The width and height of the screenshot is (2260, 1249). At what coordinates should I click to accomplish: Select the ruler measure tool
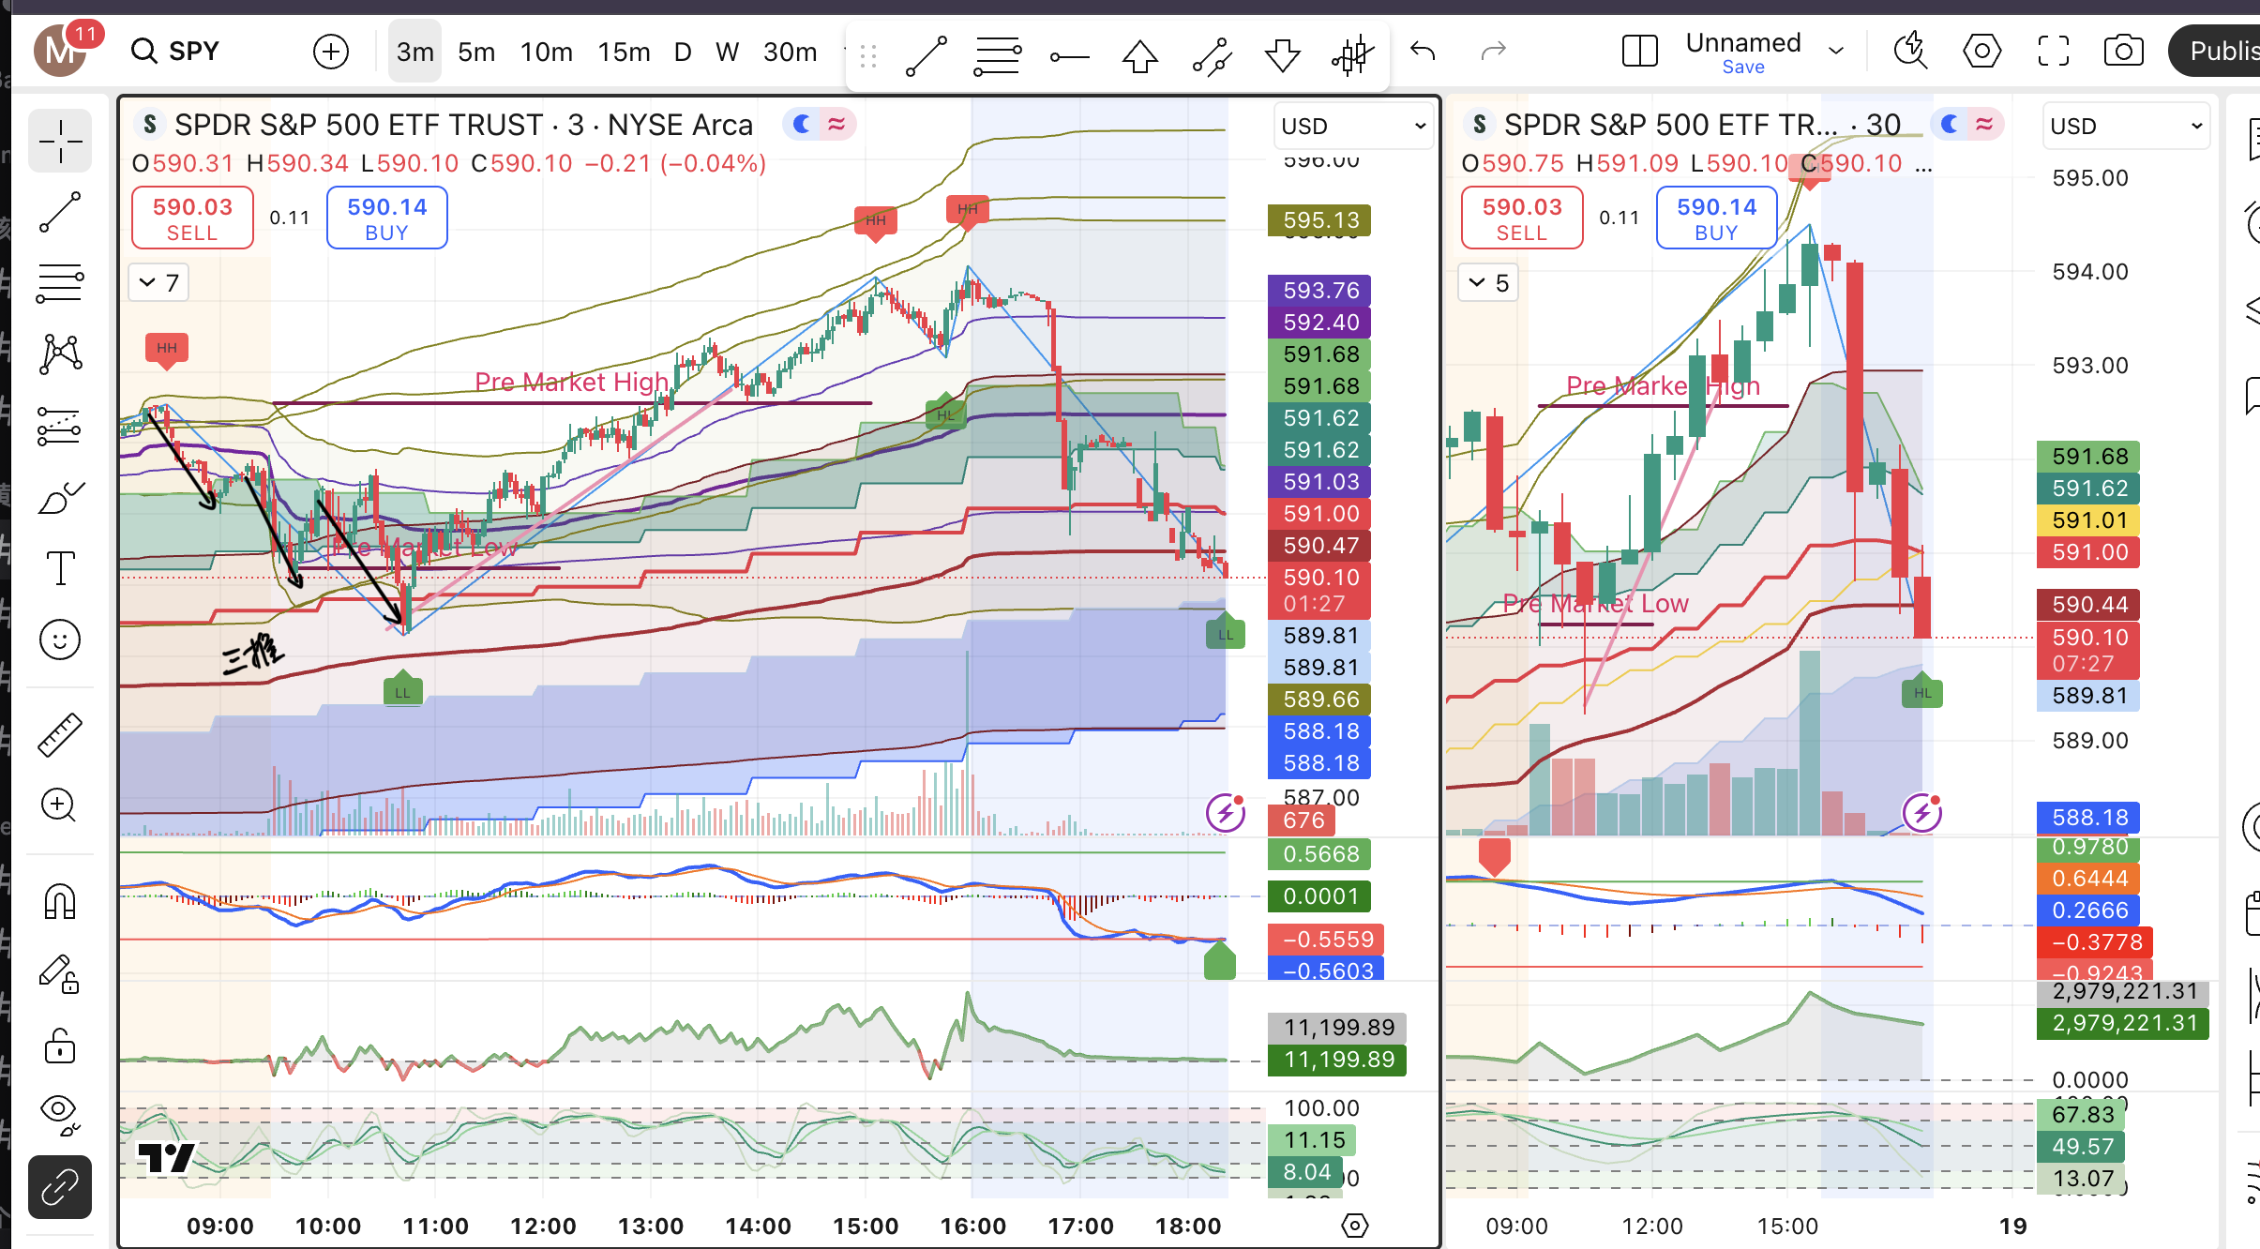pyautogui.click(x=60, y=734)
